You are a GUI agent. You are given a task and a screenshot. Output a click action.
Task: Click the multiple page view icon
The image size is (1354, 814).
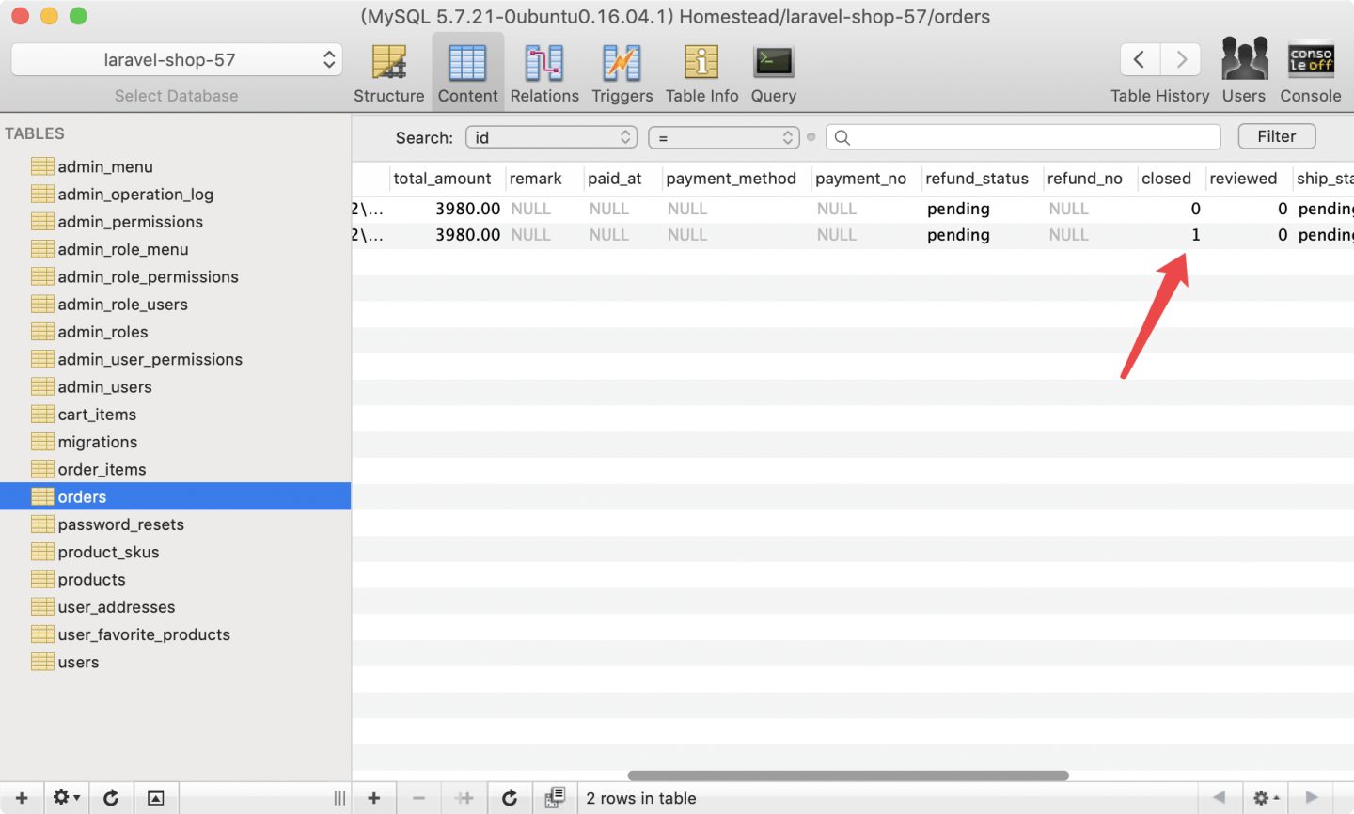click(555, 798)
